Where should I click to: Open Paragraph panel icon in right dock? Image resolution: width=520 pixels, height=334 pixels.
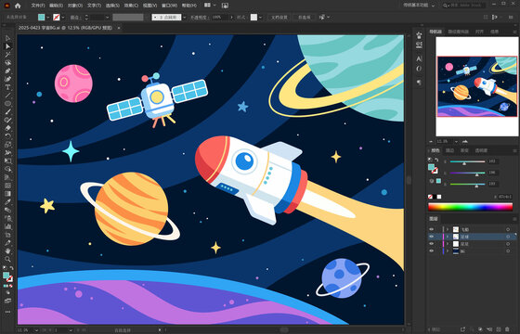click(x=419, y=82)
